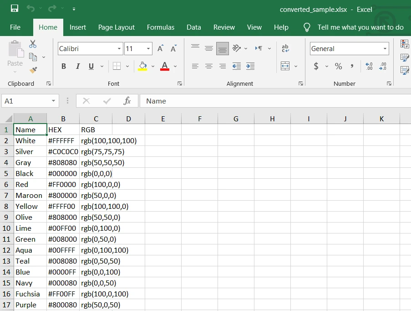The width and height of the screenshot is (411, 311).
Task: Expand the General number format dropdown
Action: click(x=385, y=49)
